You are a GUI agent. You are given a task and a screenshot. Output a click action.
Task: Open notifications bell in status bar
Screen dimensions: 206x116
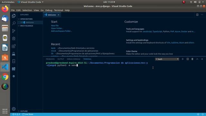tap(203, 114)
